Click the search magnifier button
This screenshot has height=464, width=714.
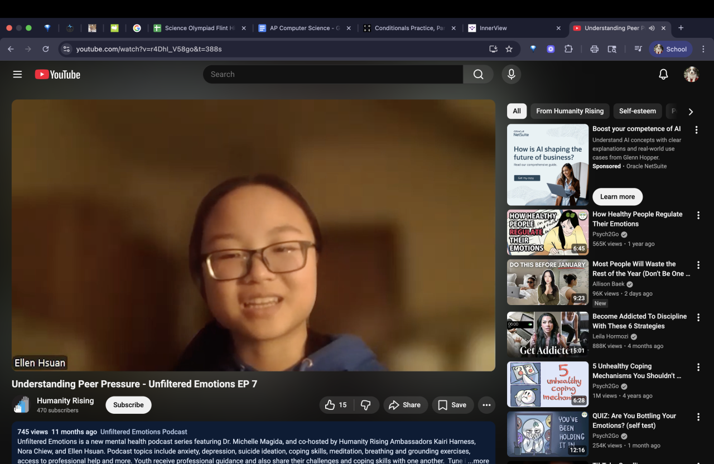click(478, 74)
